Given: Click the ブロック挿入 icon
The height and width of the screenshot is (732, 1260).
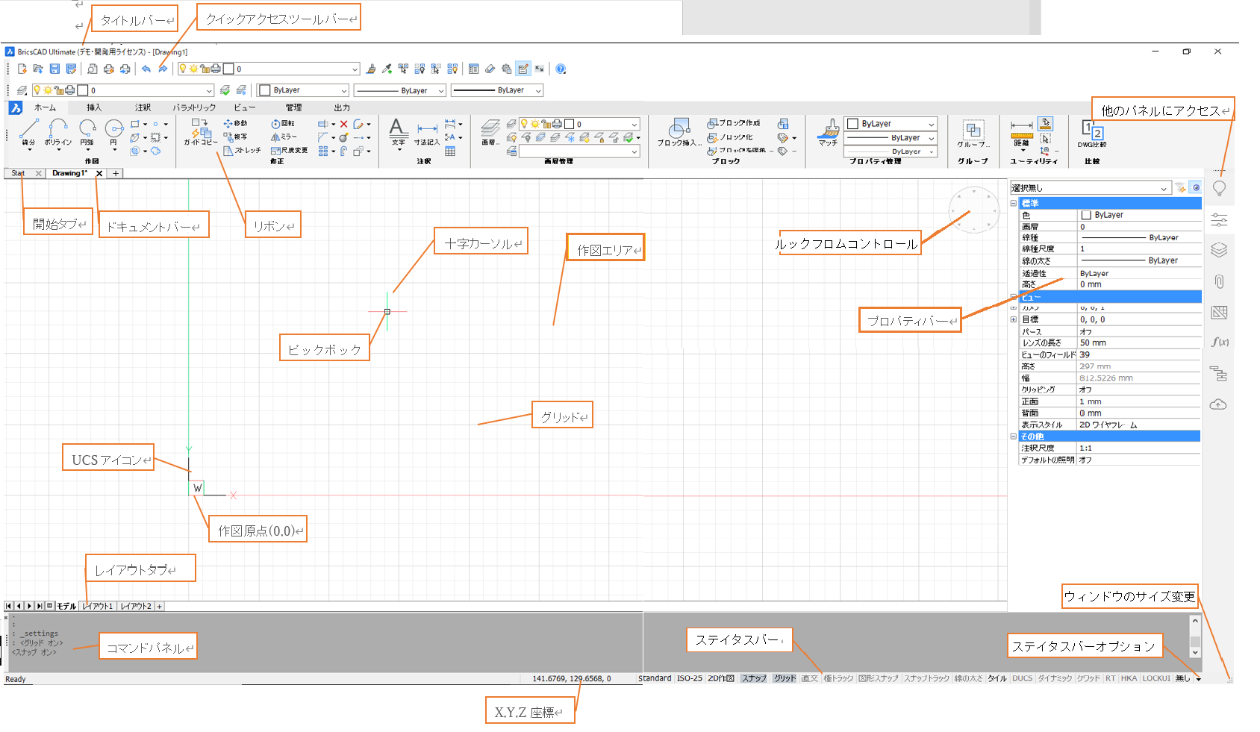Looking at the screenshot, I should (679, 132).
